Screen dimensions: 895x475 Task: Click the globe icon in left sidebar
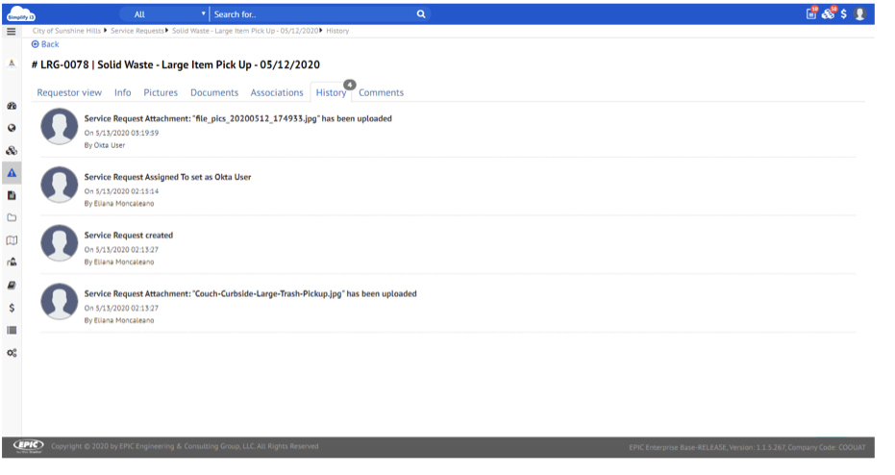(12, 128)
